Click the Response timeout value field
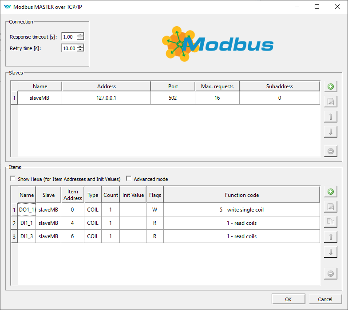Viewport: 348px width, 310px height. pos(69,36)
